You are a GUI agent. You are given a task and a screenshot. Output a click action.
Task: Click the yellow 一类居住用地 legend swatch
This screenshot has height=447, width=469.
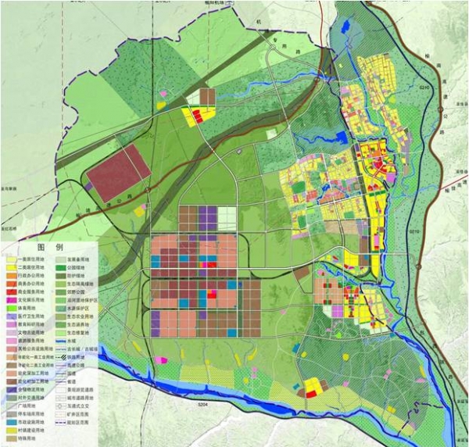pos(11,259)
